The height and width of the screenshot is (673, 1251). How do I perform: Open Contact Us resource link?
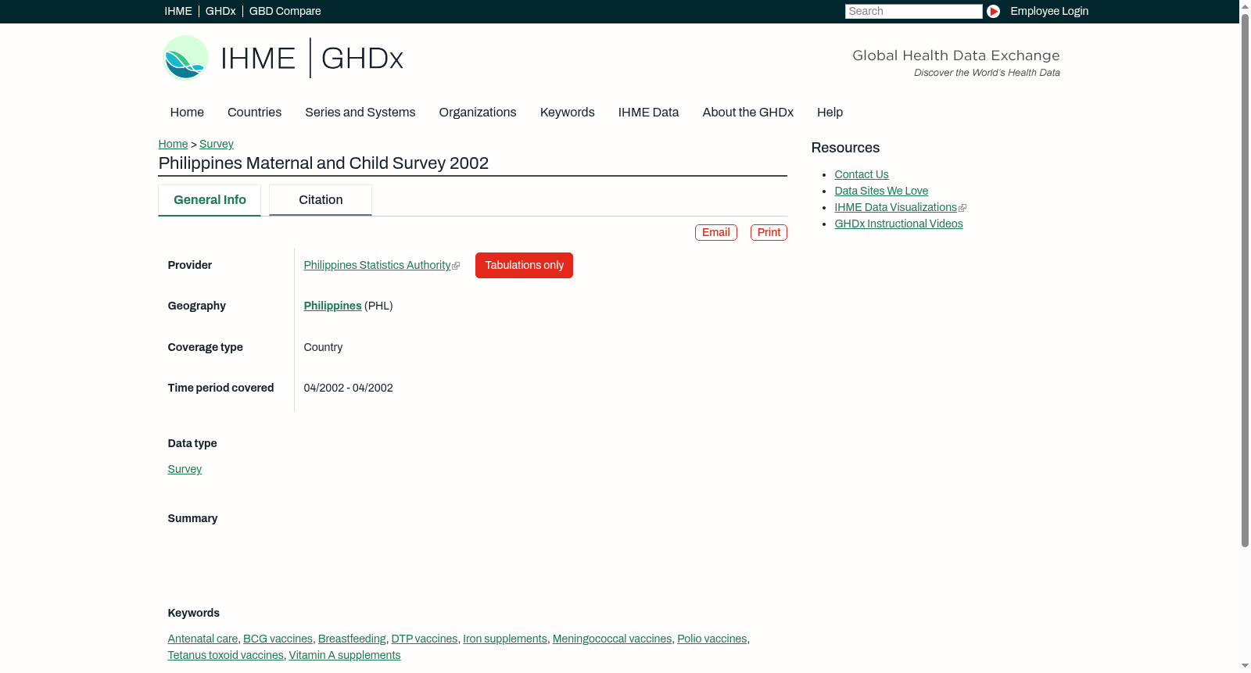point(862,174)
